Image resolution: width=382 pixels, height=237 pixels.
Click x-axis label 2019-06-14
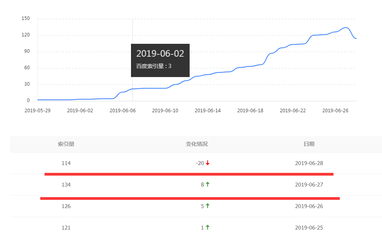[x=208, y=111]
